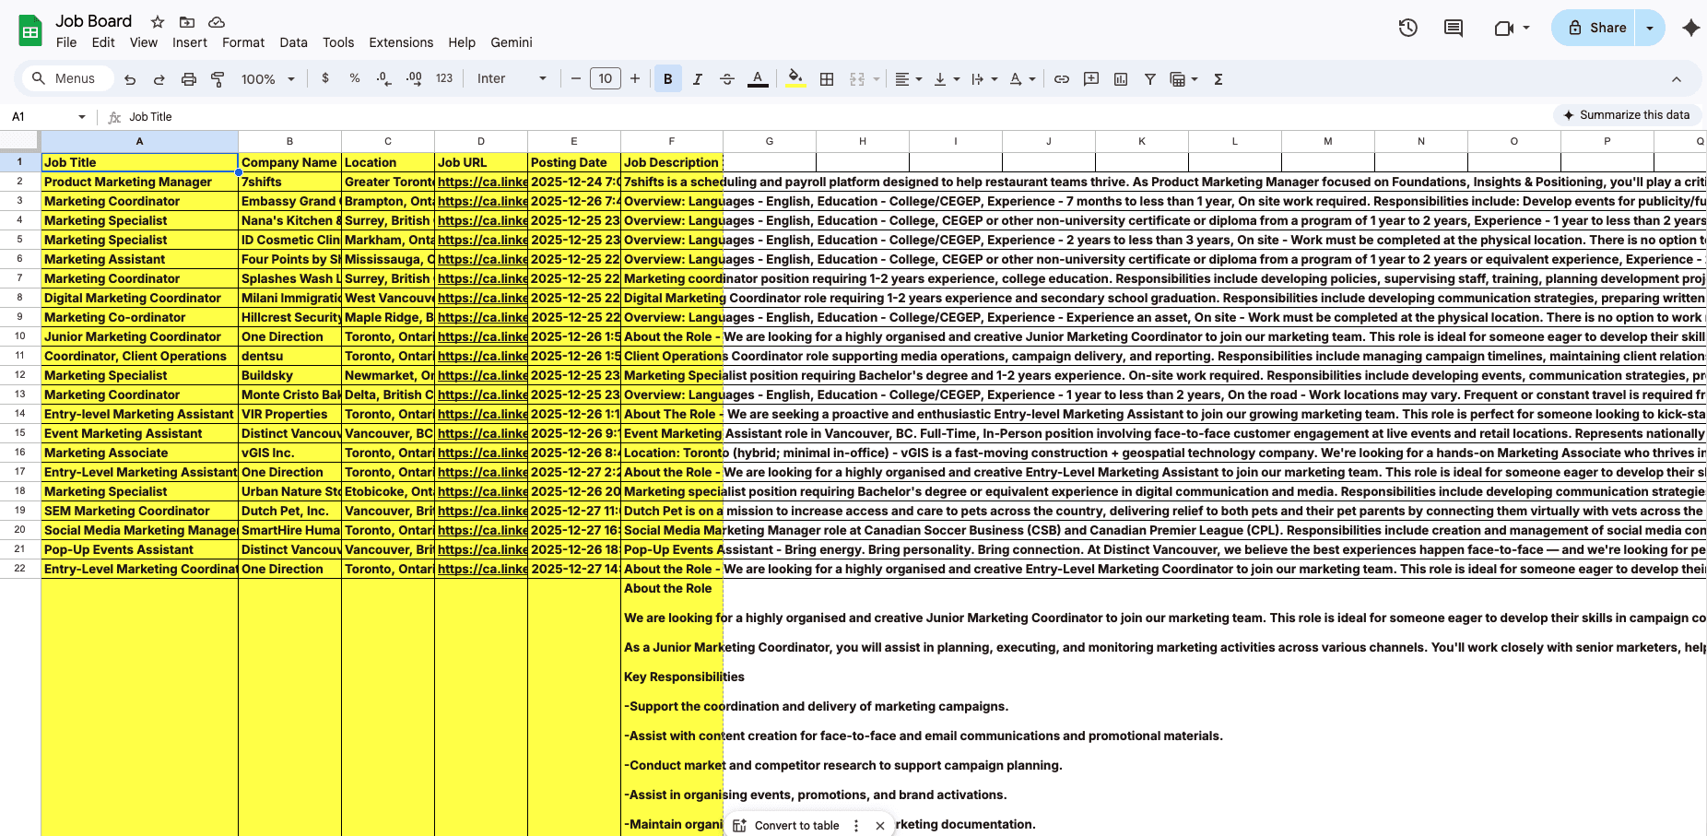Open Convert to table more options
The height and width of the screenshot is (836, 1707).
click(x=856, y=826)
